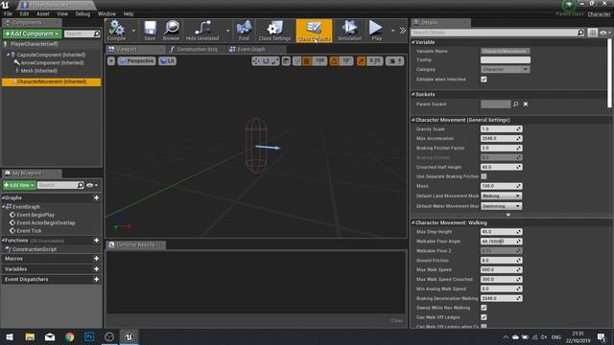Open compile options dropdown arrow
Screen dimensions: 614x345
tap(133, 31)
